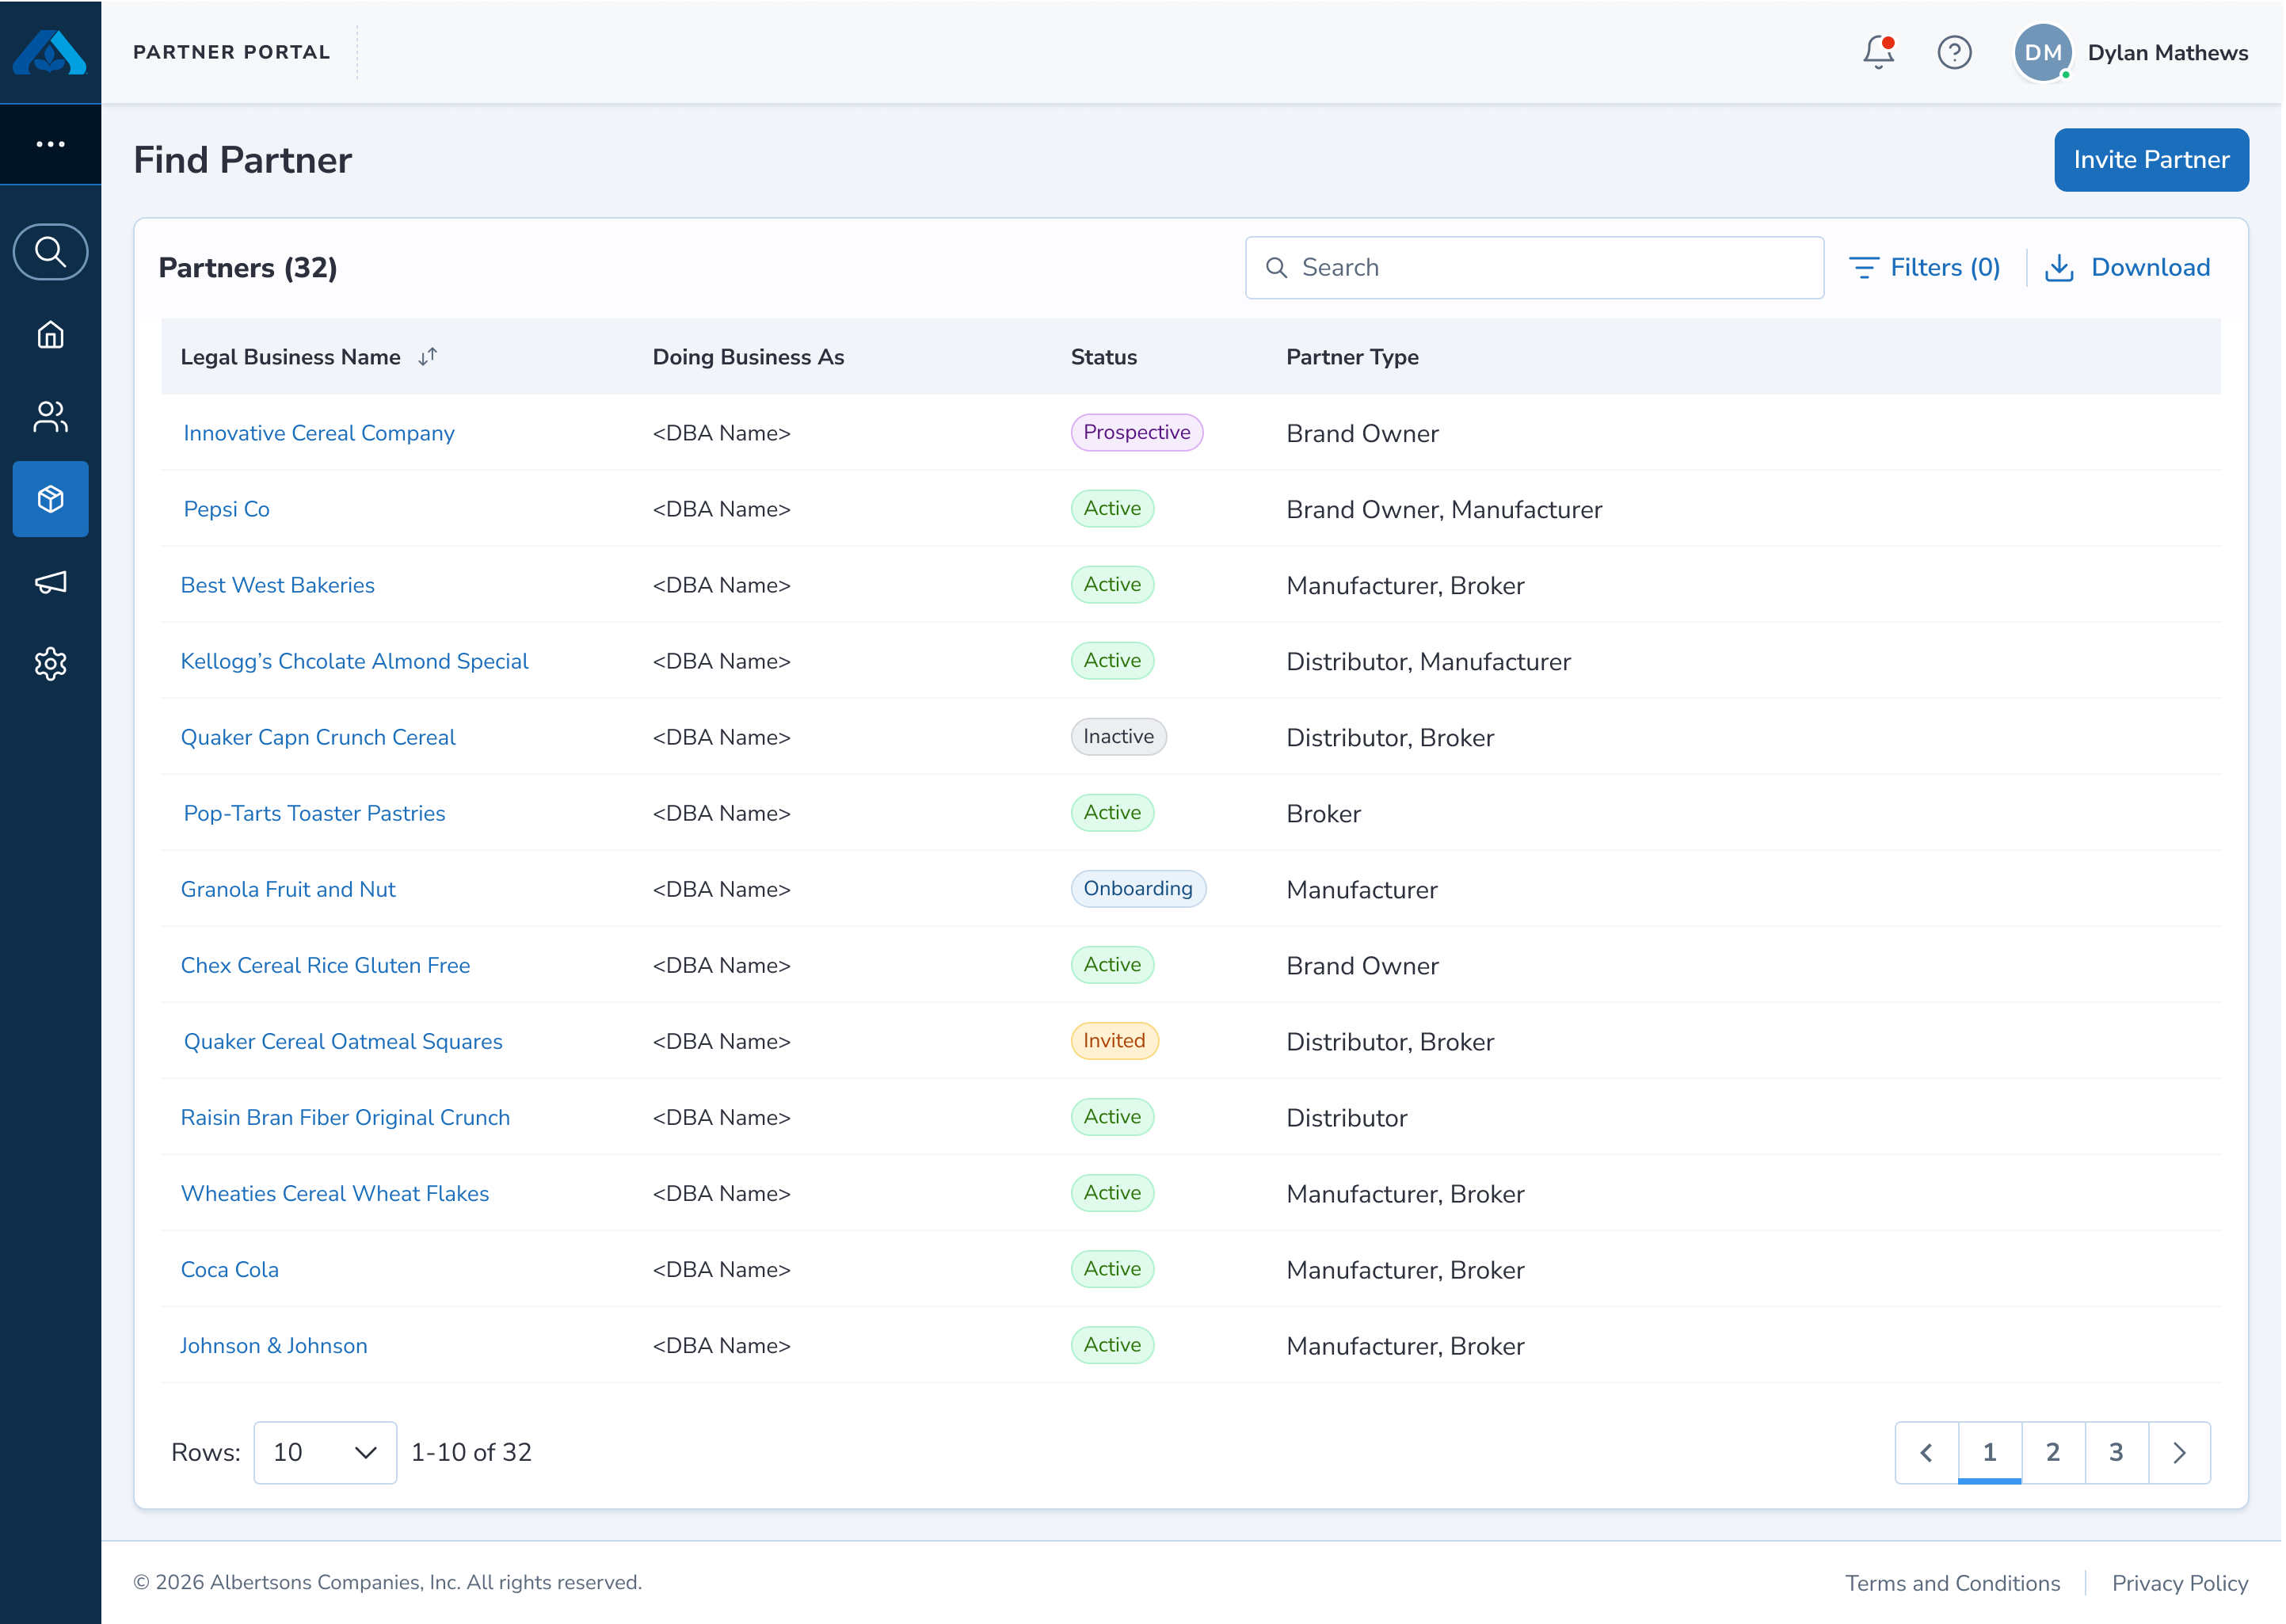
Task: Click the download tray icon
Action: (x=2059, y=268)
